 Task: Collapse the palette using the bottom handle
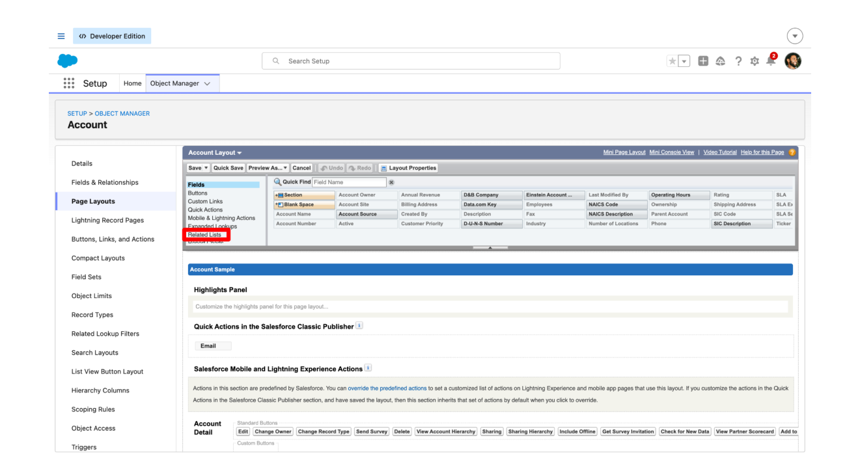(x=490, y=247)
